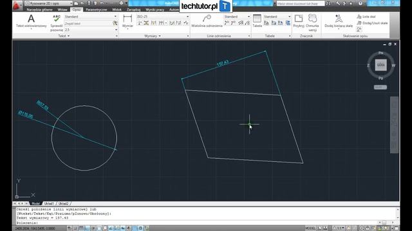Open the text height 2.5 dropdown
The image size is (412, 231).
(x=91, y=30)
